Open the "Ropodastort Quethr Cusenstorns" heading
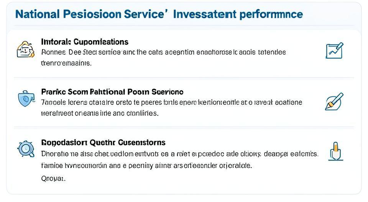Viewport: 368px width, 202px height. 103,142
